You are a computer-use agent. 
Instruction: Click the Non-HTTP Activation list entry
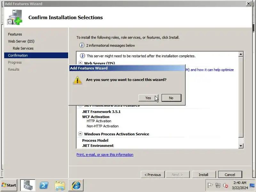(x=102, y=126)
